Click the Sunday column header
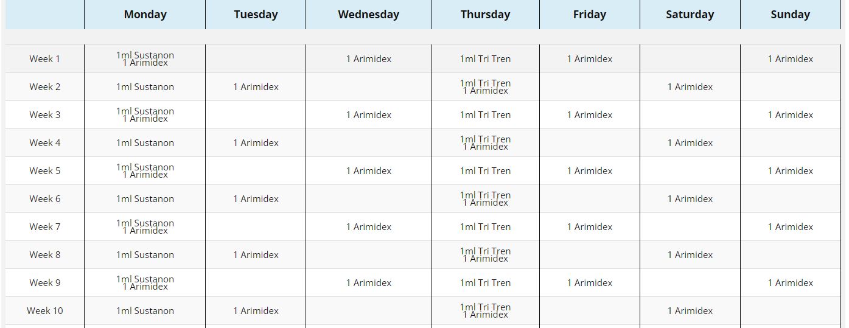Screen dimensions: 849x328 tap(790, 15)
